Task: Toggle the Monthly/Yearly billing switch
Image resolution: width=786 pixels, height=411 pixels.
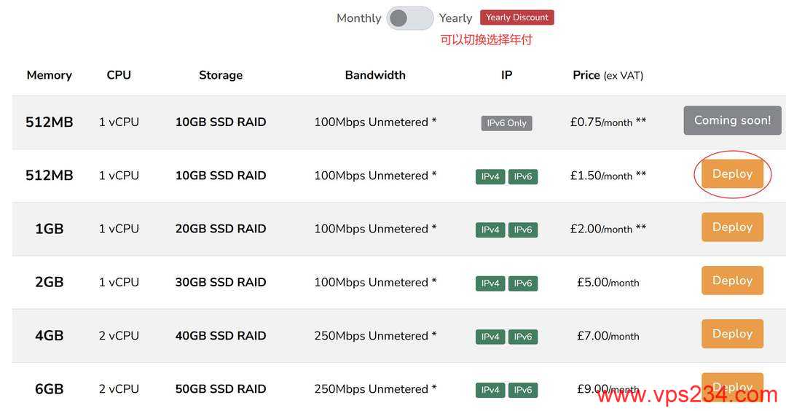Action: pyautogui.click(x=410, y=18)
